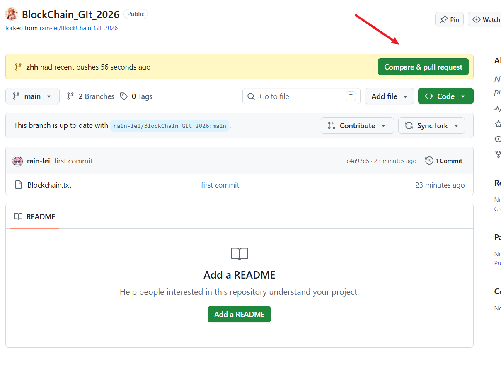
Task: Open the rain-lei/BlockChain_GIt_2026 fork source link
Action: (79, 28)
